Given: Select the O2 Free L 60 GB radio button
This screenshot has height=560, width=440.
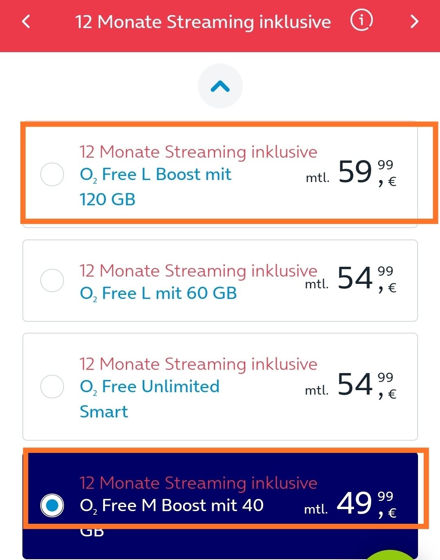Looking at the screenshot, I should pyautogui.click(x=52, y=280).
